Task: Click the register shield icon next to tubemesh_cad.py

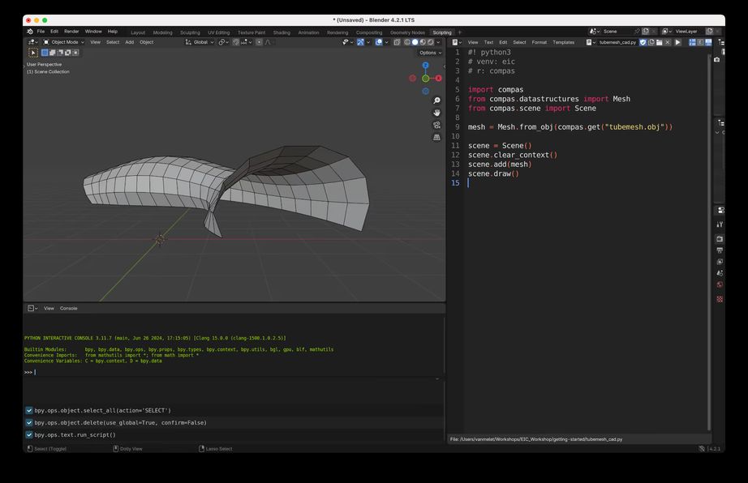Action: pos(643,42)
